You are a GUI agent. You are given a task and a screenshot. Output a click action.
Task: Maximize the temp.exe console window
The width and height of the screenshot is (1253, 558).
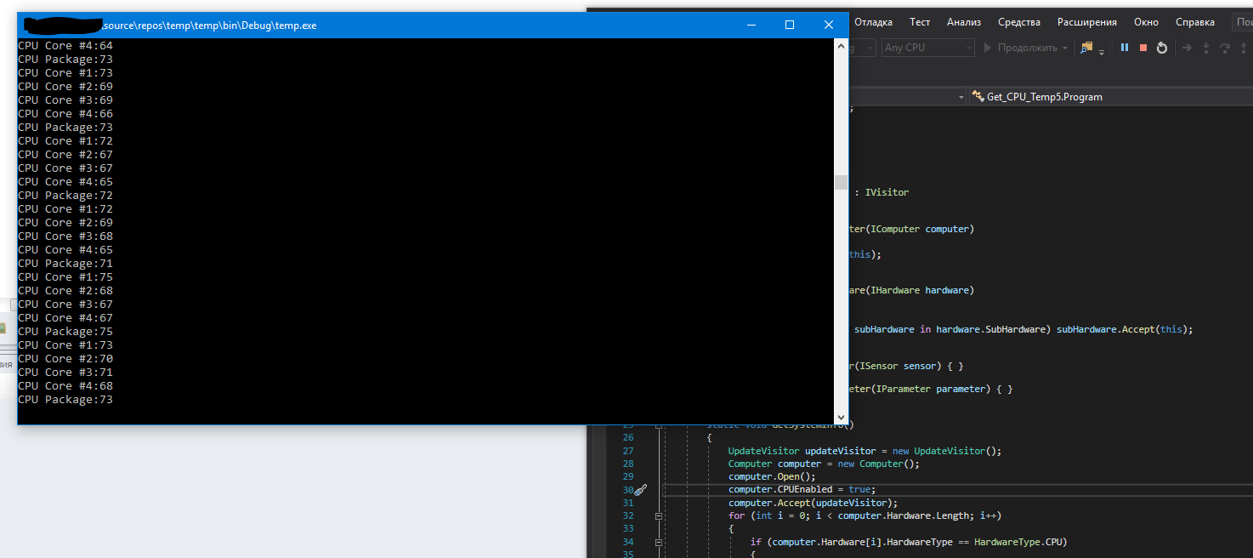(x=790, y=26)
